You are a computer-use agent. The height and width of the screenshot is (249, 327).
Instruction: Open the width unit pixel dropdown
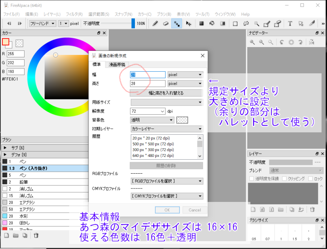(185, 75)
